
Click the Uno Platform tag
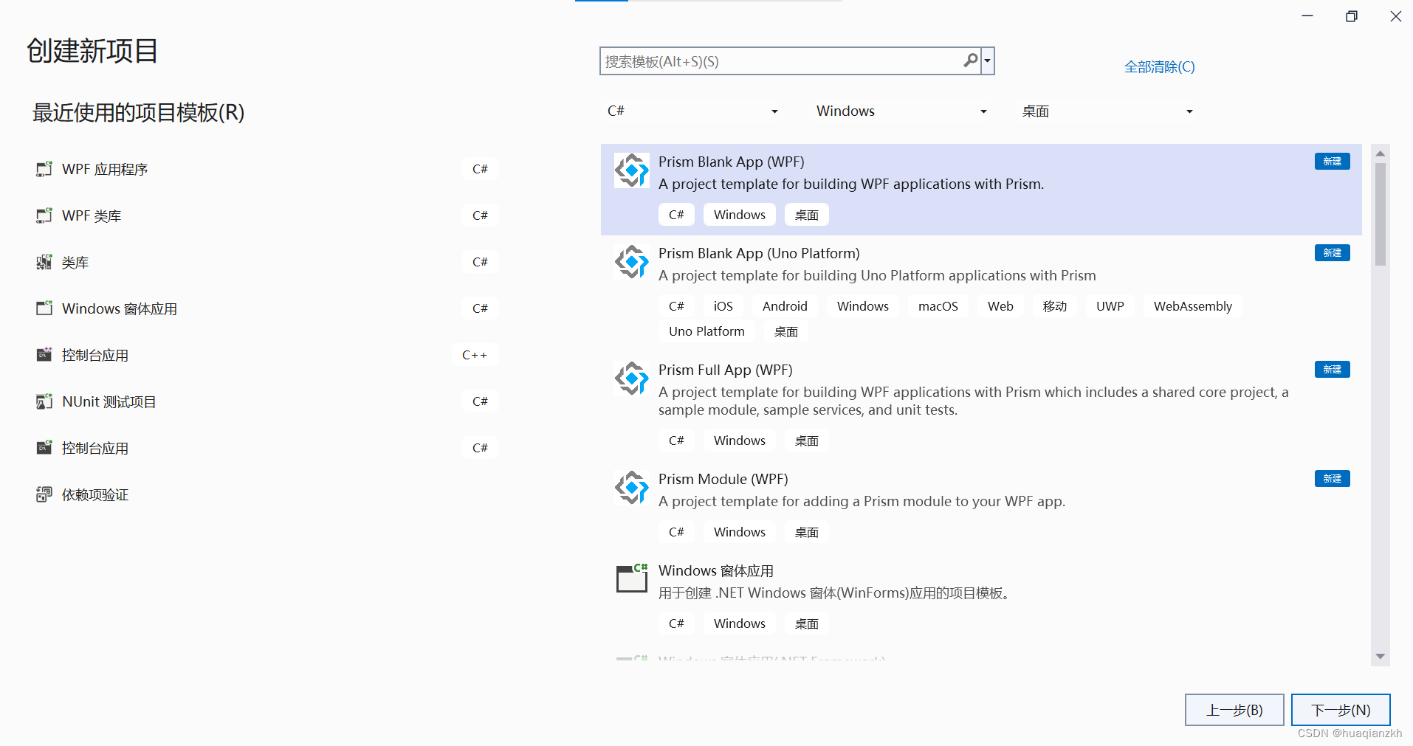click(x=706, y=331)
